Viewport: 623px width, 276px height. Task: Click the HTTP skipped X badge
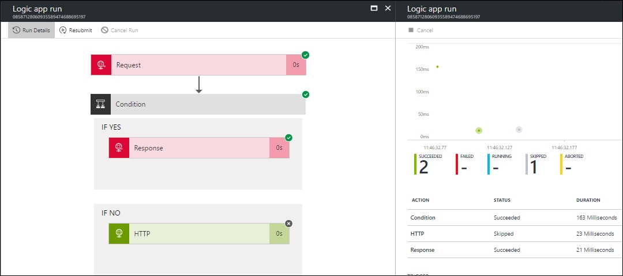(289, 224)
